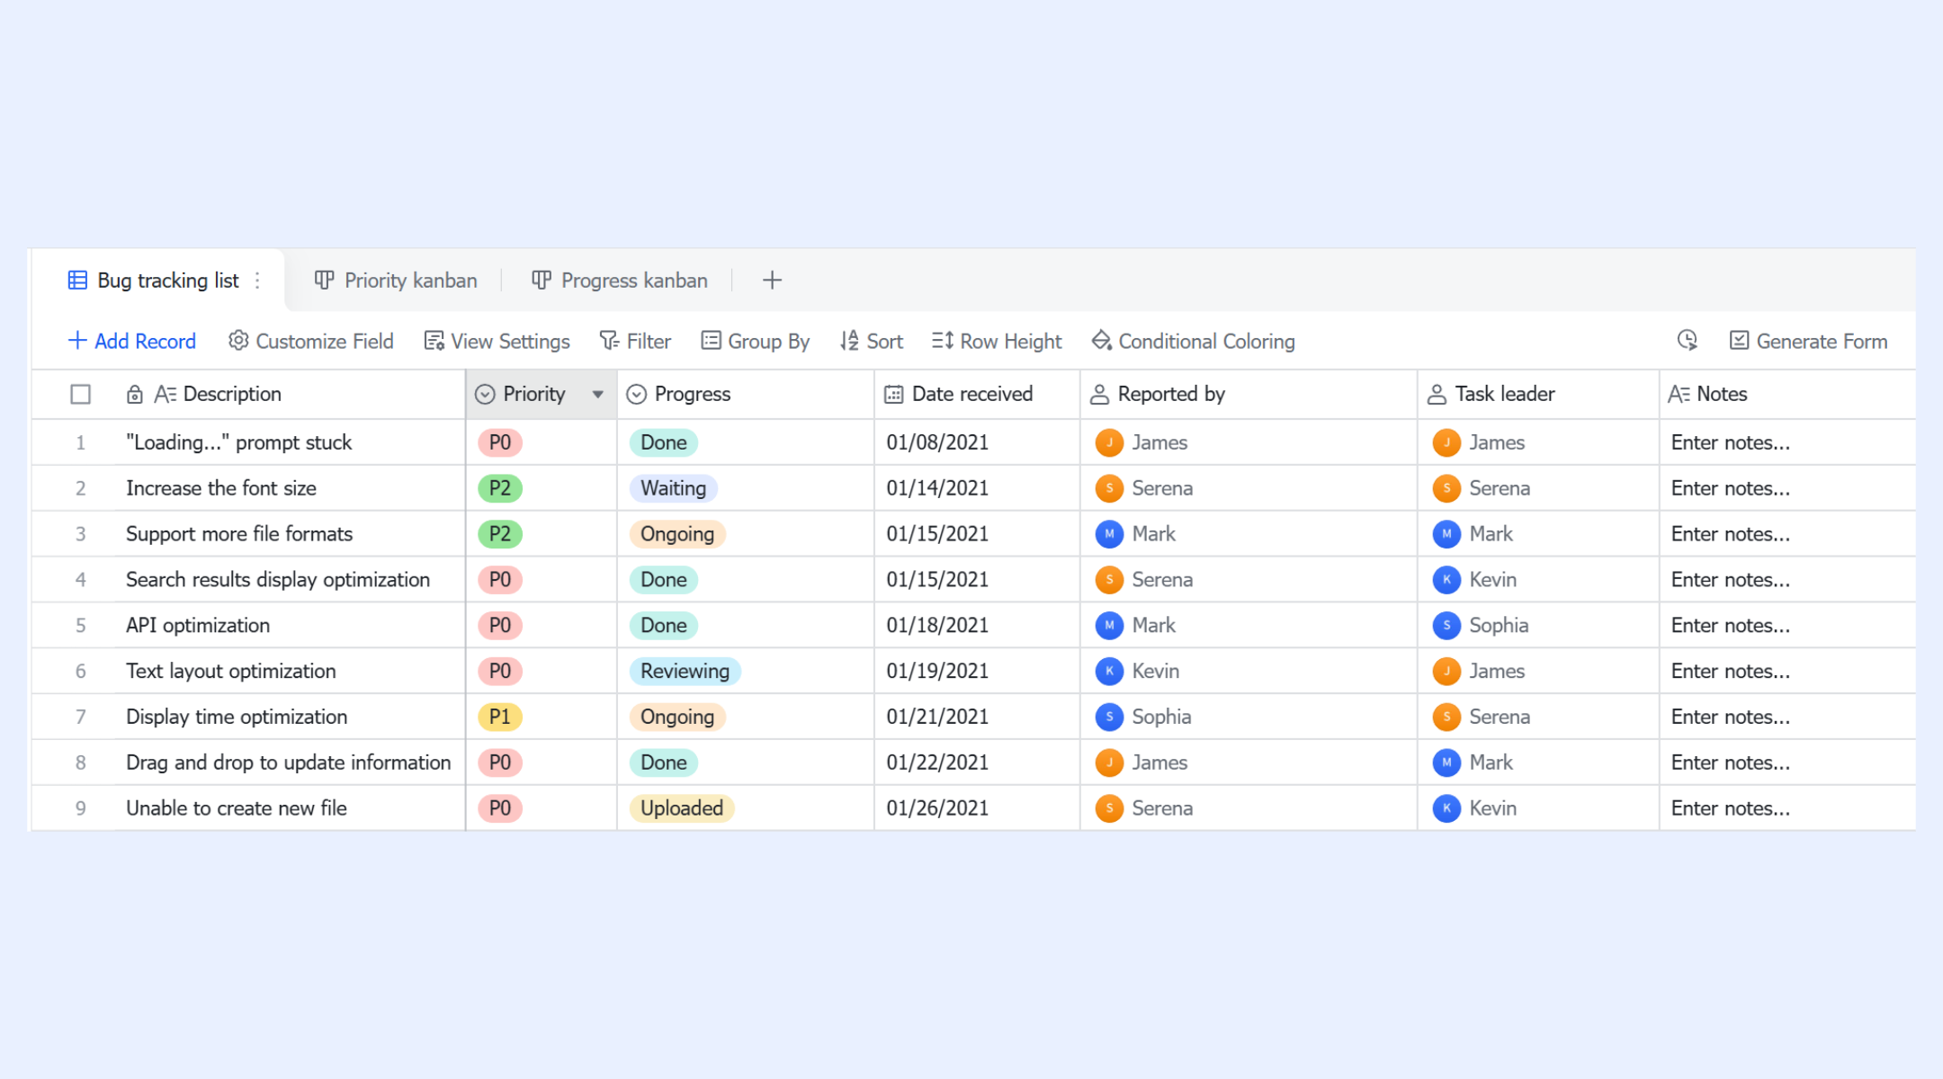Click the Ongoing status in row 3
Image resolution: width=1943 pixels, height=1079 pixels.
677,534
